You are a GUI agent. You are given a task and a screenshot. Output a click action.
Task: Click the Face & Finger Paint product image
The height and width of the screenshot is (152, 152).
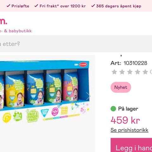point(45,91)
